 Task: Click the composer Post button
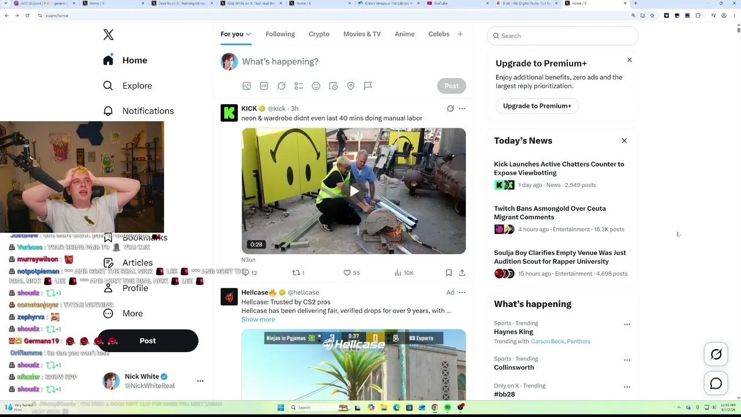(452, 86)
